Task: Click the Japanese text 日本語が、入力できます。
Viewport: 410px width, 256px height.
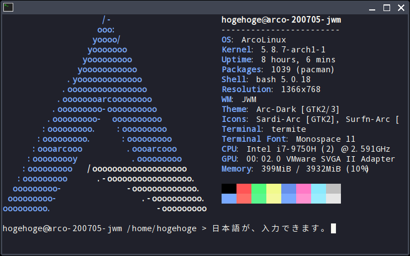Action: [x=269, y=228]
